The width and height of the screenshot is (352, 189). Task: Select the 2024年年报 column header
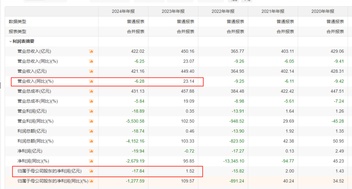(123, 11)
